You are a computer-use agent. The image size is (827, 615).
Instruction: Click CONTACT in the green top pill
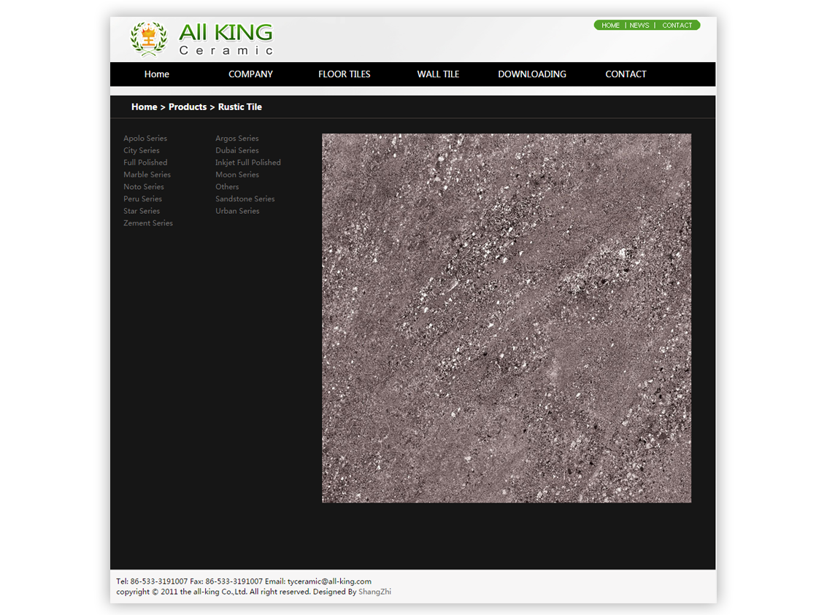pyautogui.click(x=677, y=26)
